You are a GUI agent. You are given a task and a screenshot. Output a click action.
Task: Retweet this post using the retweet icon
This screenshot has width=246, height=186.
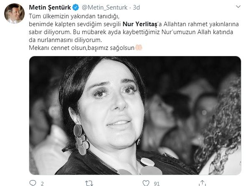[89, 183]
